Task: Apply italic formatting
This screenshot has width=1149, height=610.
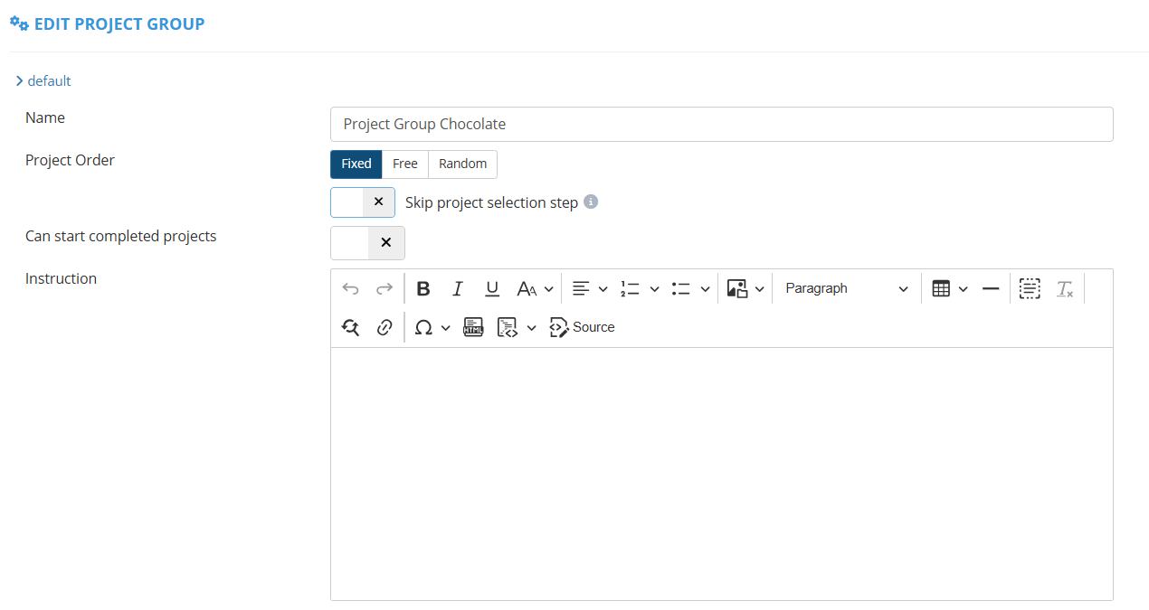Action: click(458, 289)
